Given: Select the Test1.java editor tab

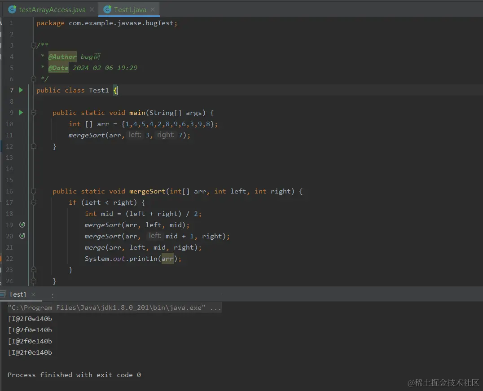Looking at the screenshot, I should click(x=130, y=9).
